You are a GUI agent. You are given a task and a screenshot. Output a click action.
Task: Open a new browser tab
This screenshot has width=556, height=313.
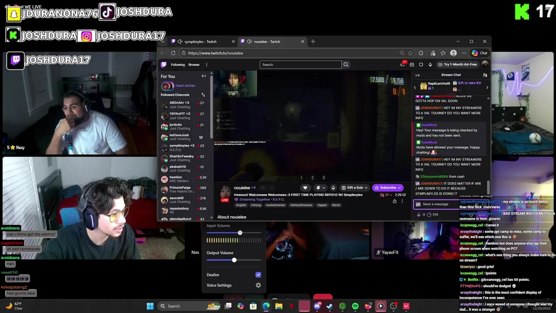pos(313,42)
